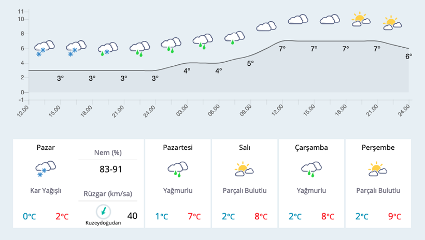
Task: Click the 83-91 humidity value
Action: tap(110, 169)
